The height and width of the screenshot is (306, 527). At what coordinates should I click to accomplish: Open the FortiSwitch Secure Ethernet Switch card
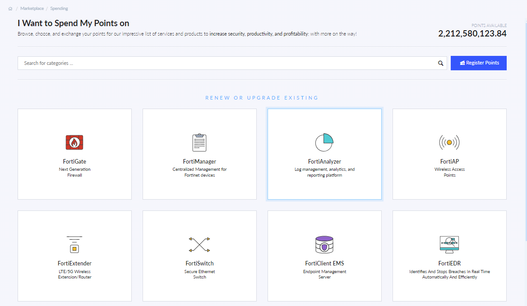[199, 256]
